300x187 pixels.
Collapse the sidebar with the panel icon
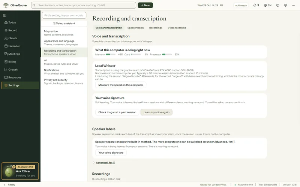(5, 15)
